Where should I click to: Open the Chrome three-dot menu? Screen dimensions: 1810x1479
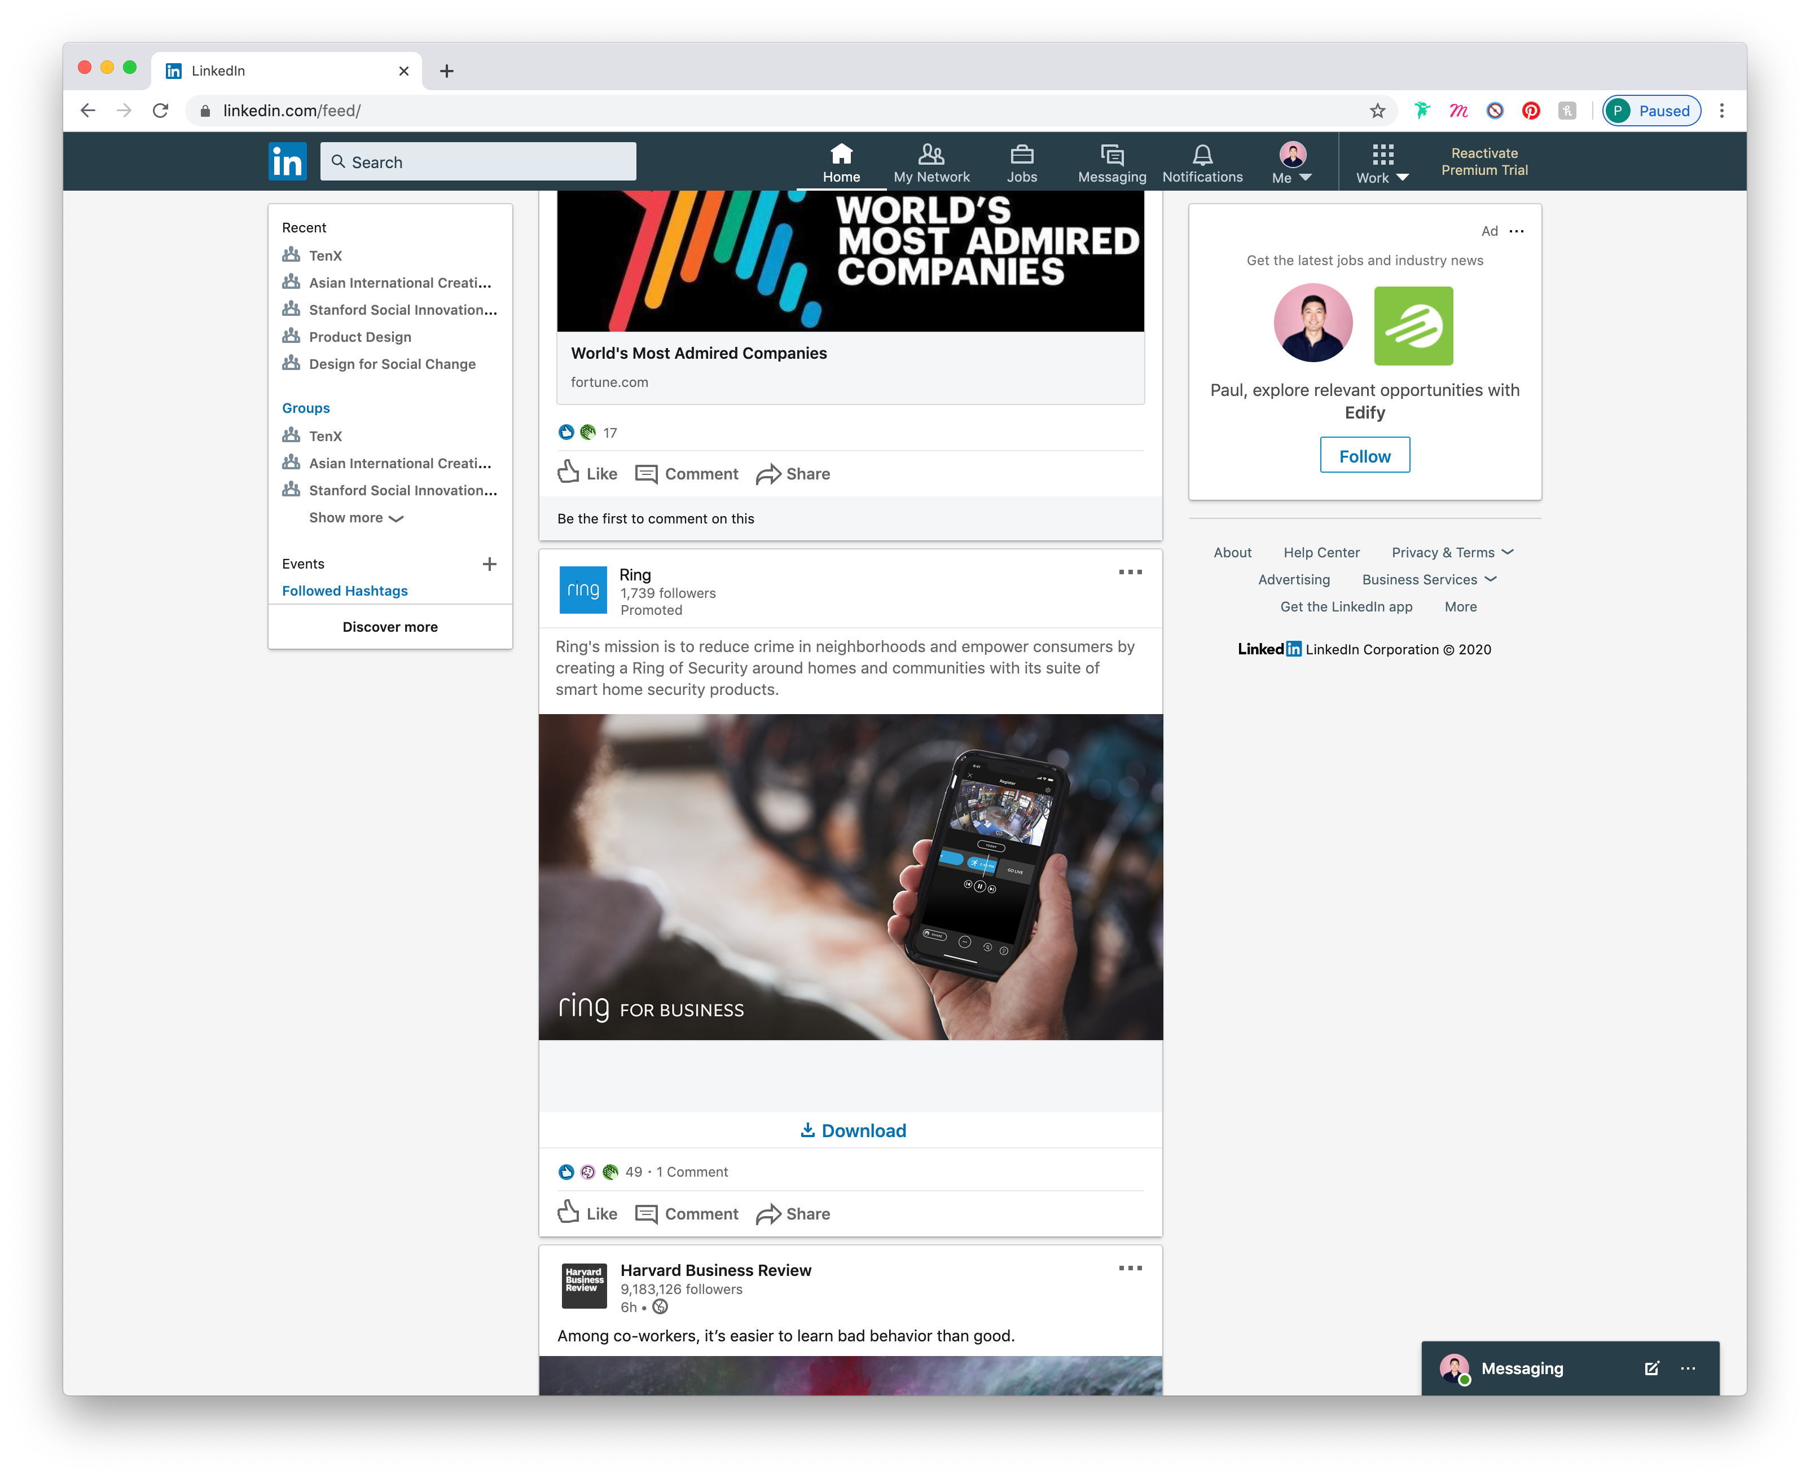1721,111
